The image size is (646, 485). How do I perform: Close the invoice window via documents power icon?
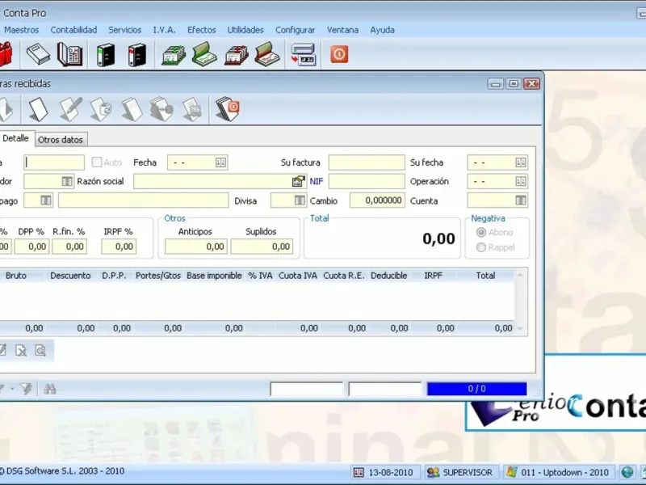pos(228,109)
